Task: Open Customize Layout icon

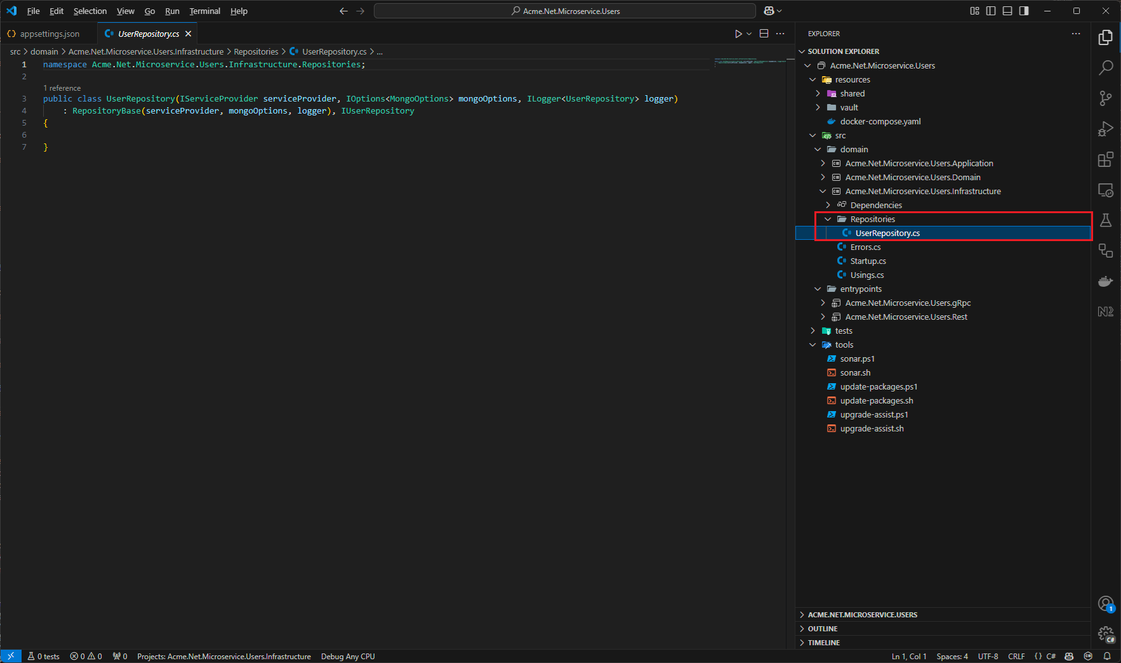Action: click(974, 11)
